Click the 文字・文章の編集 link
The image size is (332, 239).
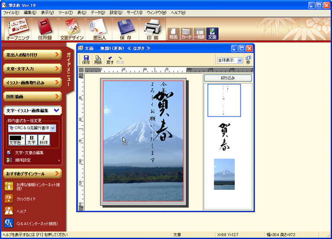pos(35,153)
